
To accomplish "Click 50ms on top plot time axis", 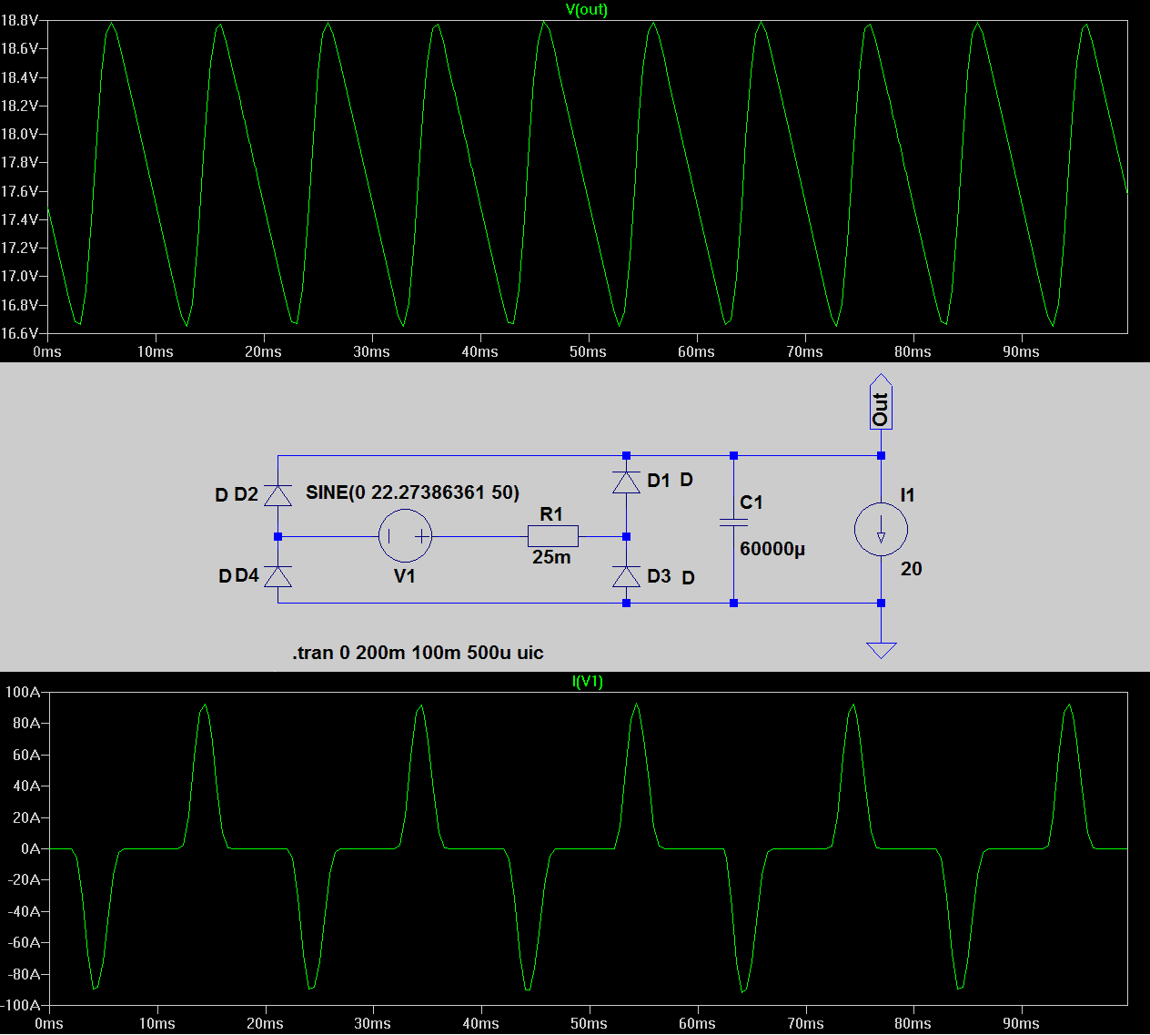I will click(x=588, y=351).
